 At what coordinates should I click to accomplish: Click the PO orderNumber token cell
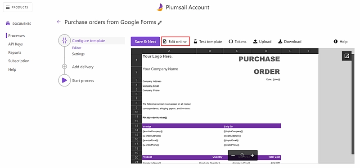click(x=155, y=117)
